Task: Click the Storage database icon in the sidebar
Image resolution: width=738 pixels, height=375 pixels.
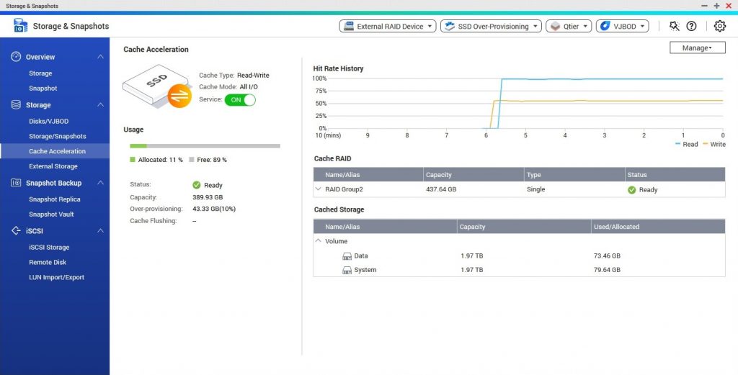Action: pos(16,105)
